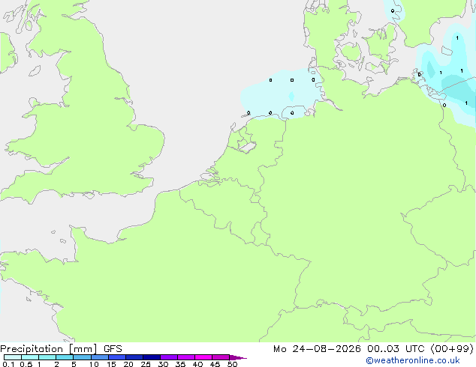Image resolution: width=476 pixels, height=367 pixels.
Task: Click the 35–40 mm legend color swatch
Action: [186, 357]
